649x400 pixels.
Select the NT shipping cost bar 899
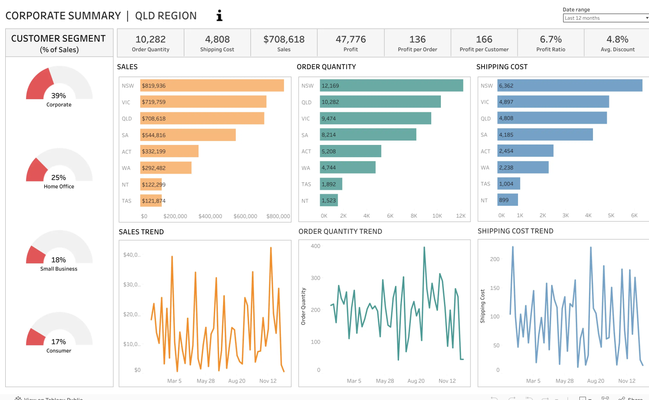507,200
